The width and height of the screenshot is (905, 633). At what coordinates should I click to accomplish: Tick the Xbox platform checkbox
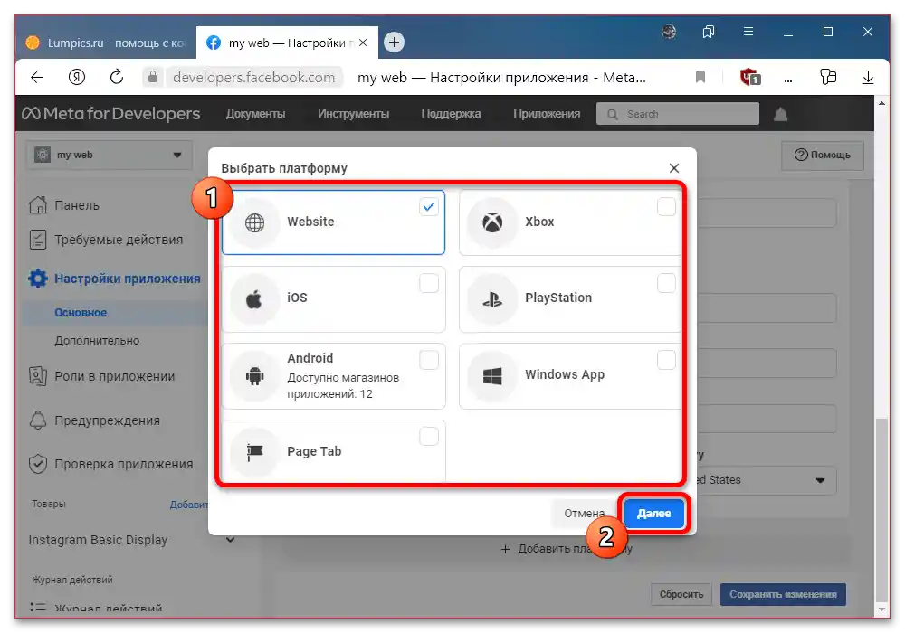[x=666, y=206]
